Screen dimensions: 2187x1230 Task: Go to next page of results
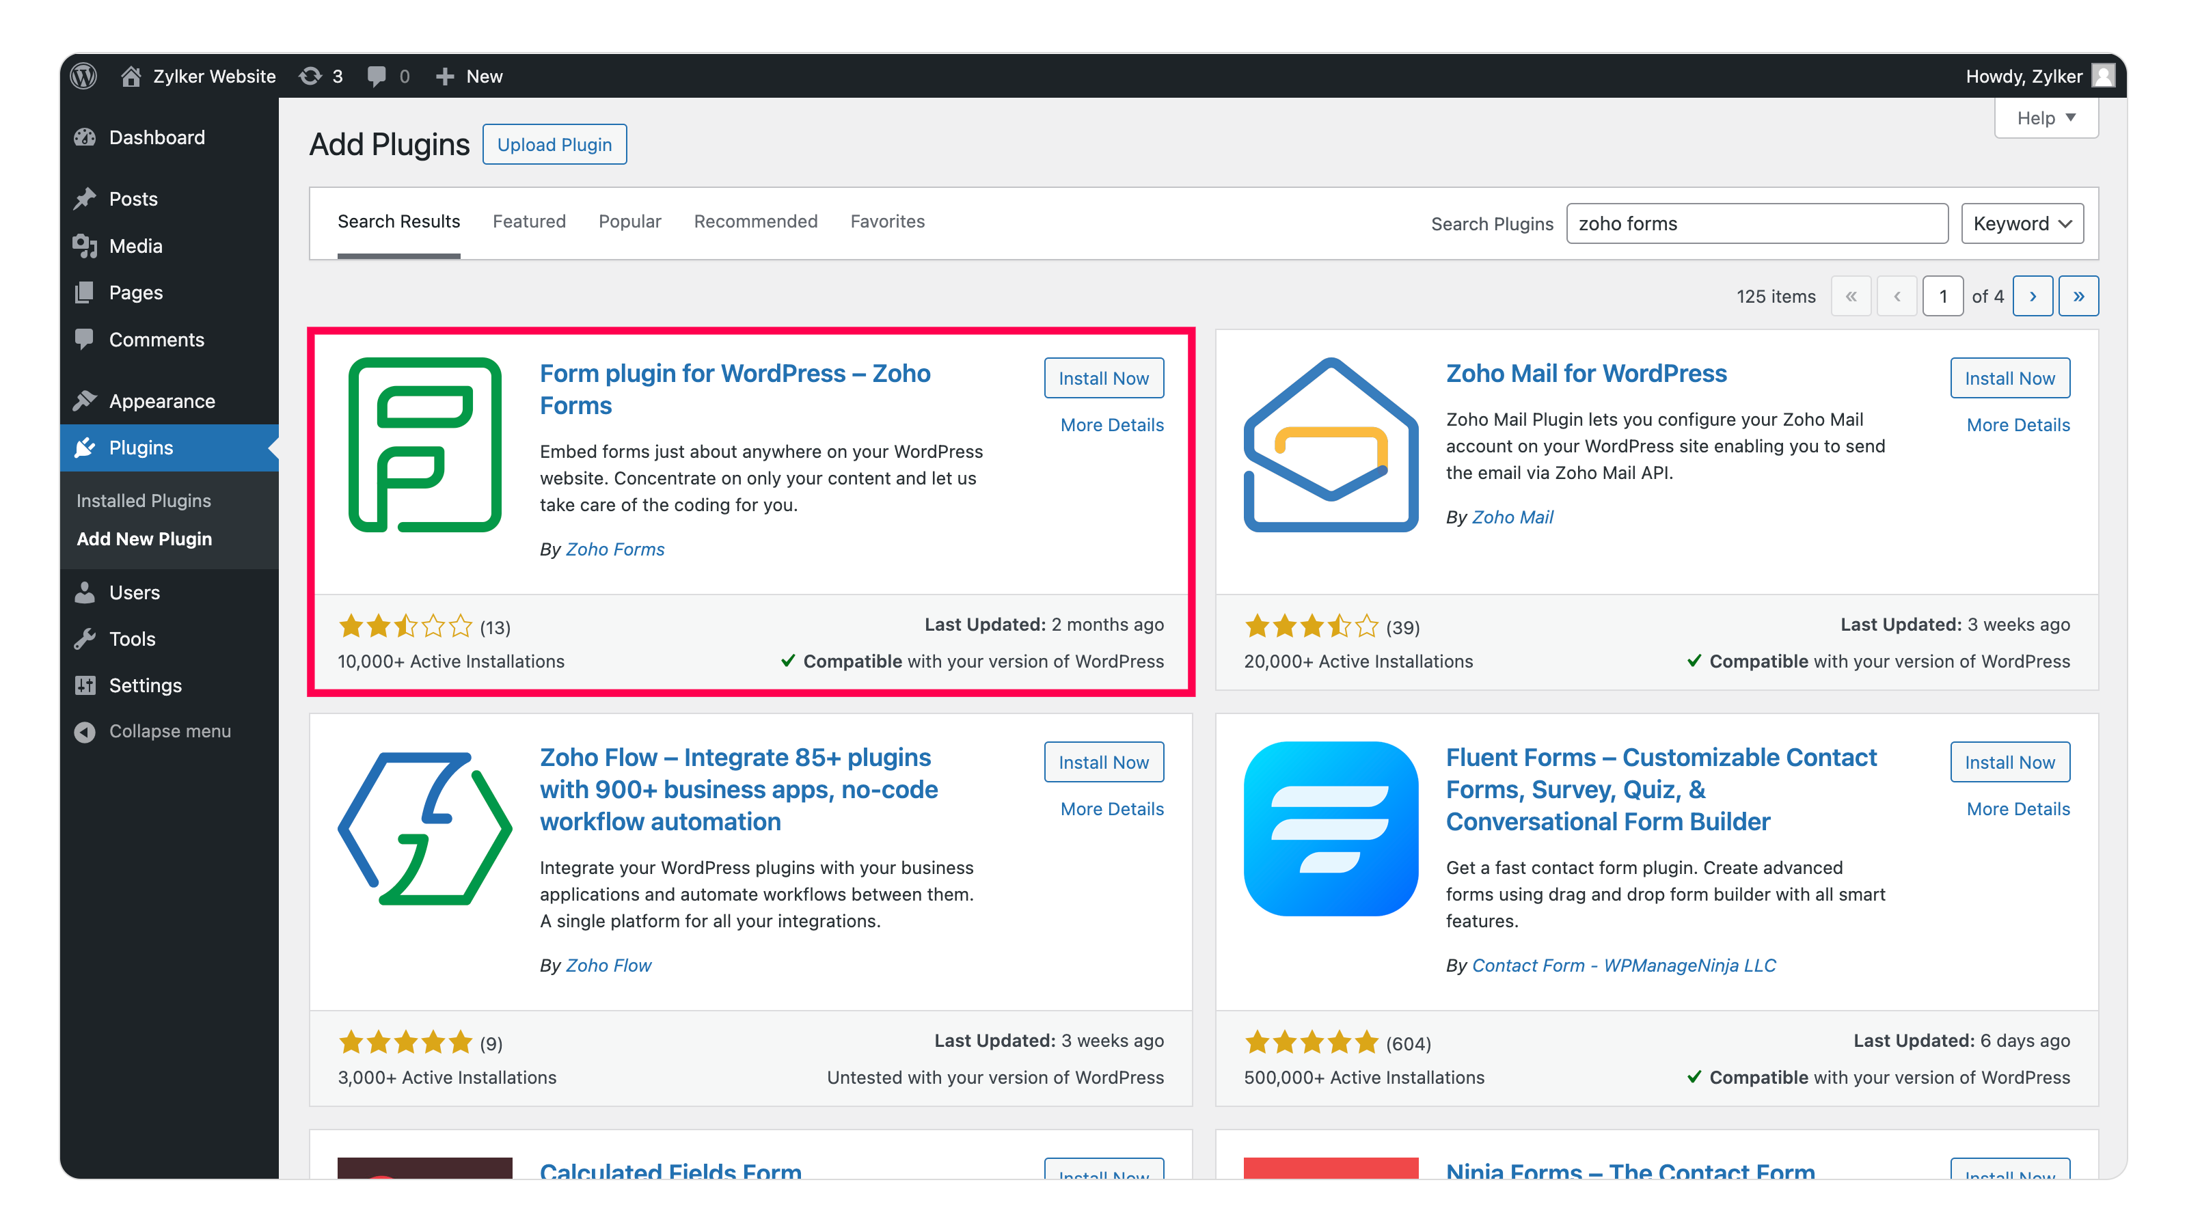click(2032, 297)
